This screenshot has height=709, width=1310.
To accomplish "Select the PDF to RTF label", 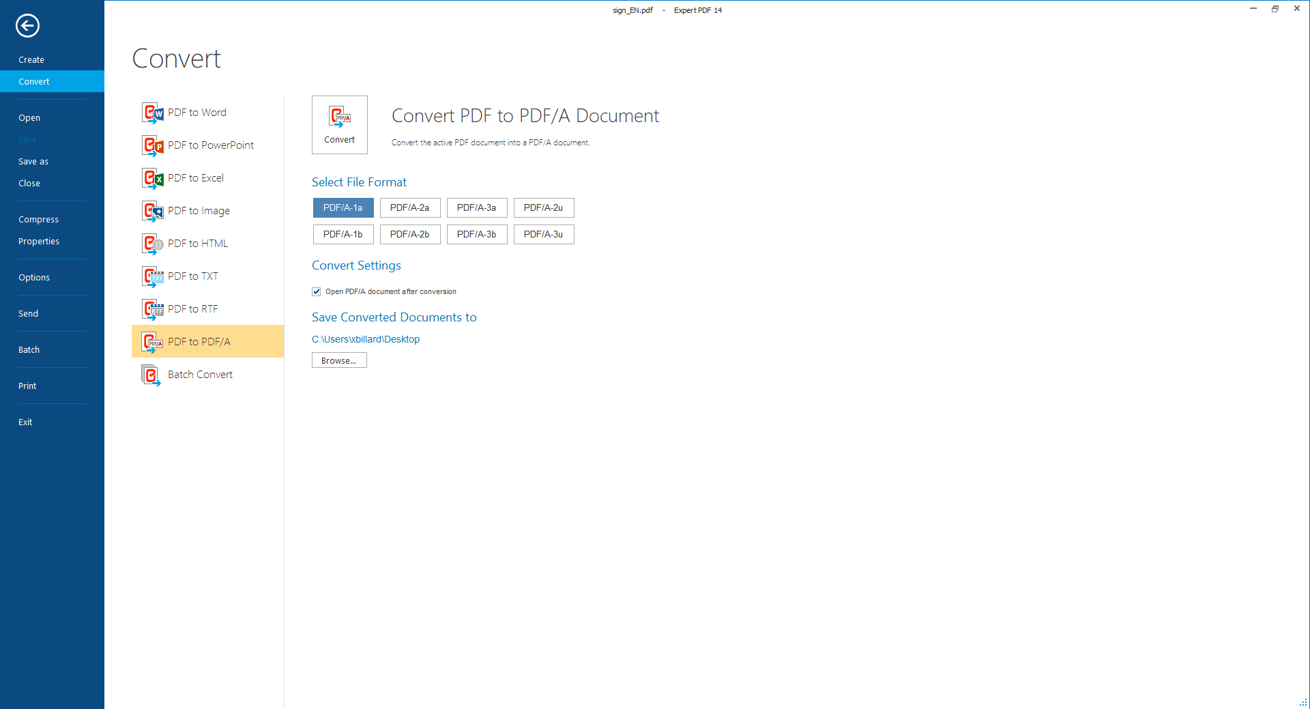I will tap(193, 309).
